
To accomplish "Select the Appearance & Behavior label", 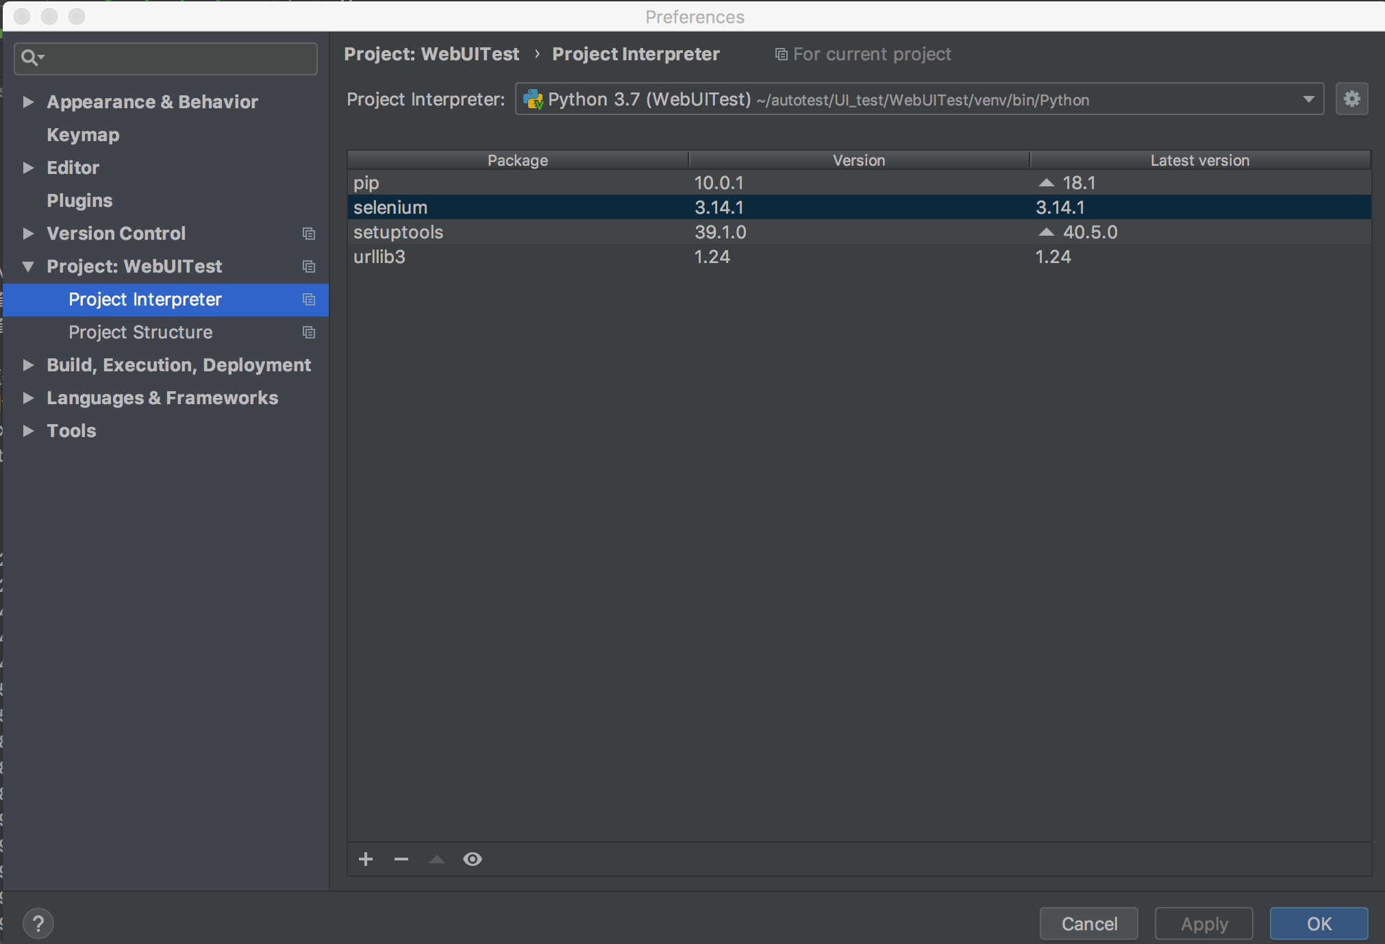I will (x=152, y=102).
